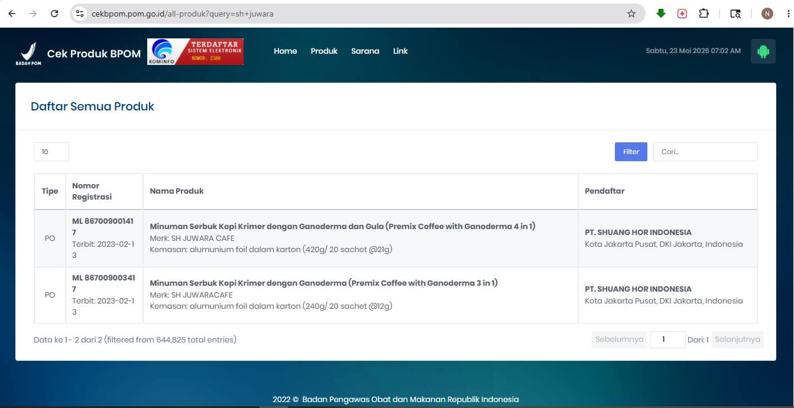Click the green Android app icon
Image resolution: width=794 pixels, height=408 pixels.
pyautogui.click(x=763, y=51)
